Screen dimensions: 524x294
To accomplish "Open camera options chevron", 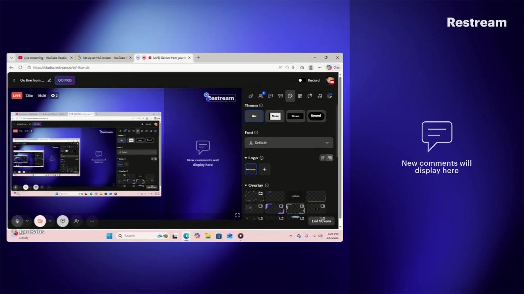I will click(50, 221).
